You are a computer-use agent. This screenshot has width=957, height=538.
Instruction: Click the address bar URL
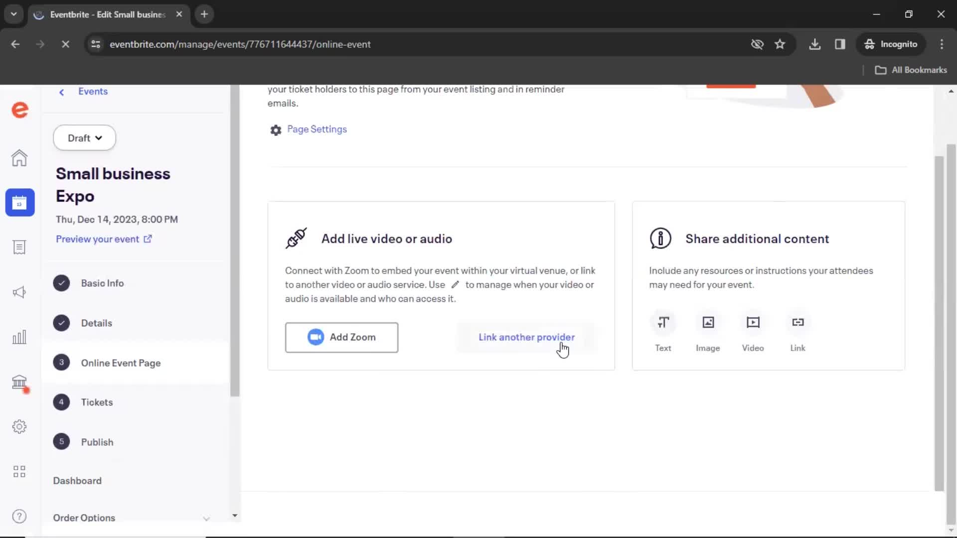240,44
